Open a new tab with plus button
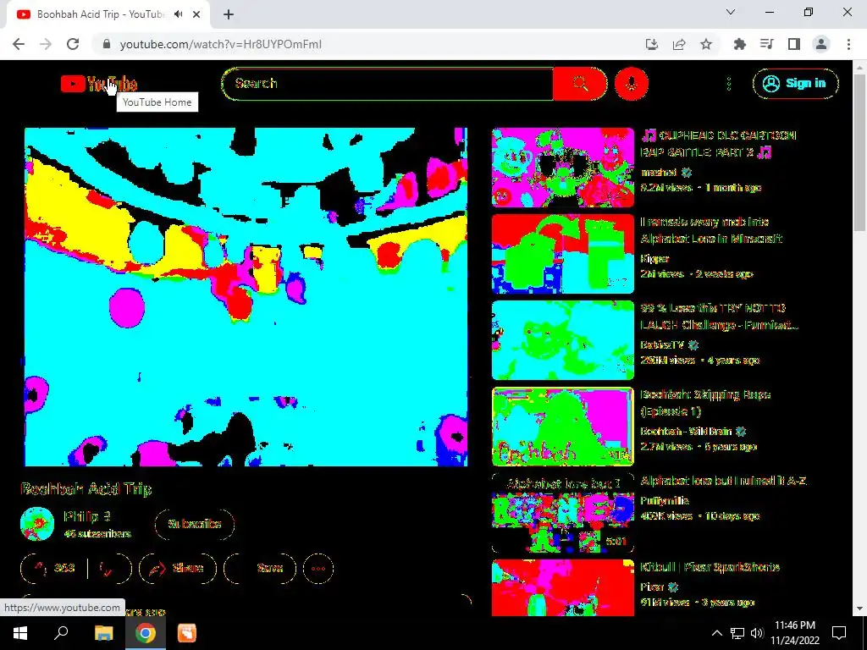This screenshot has width=867, height=650. pos(229,14)
